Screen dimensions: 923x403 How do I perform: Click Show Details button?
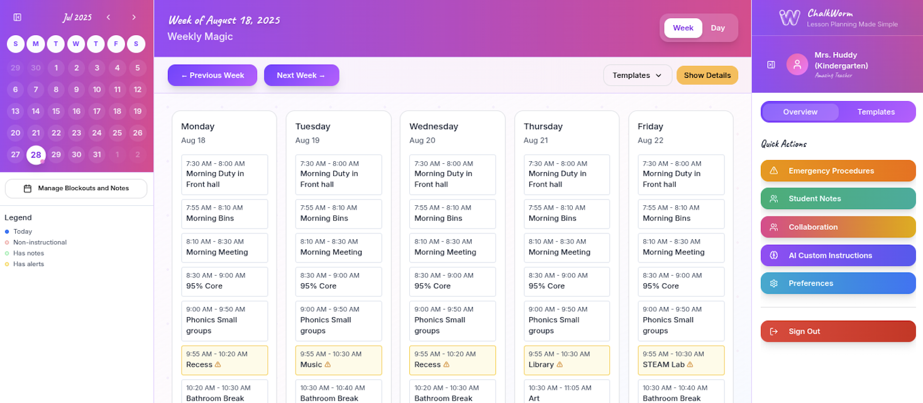[707, 75]
